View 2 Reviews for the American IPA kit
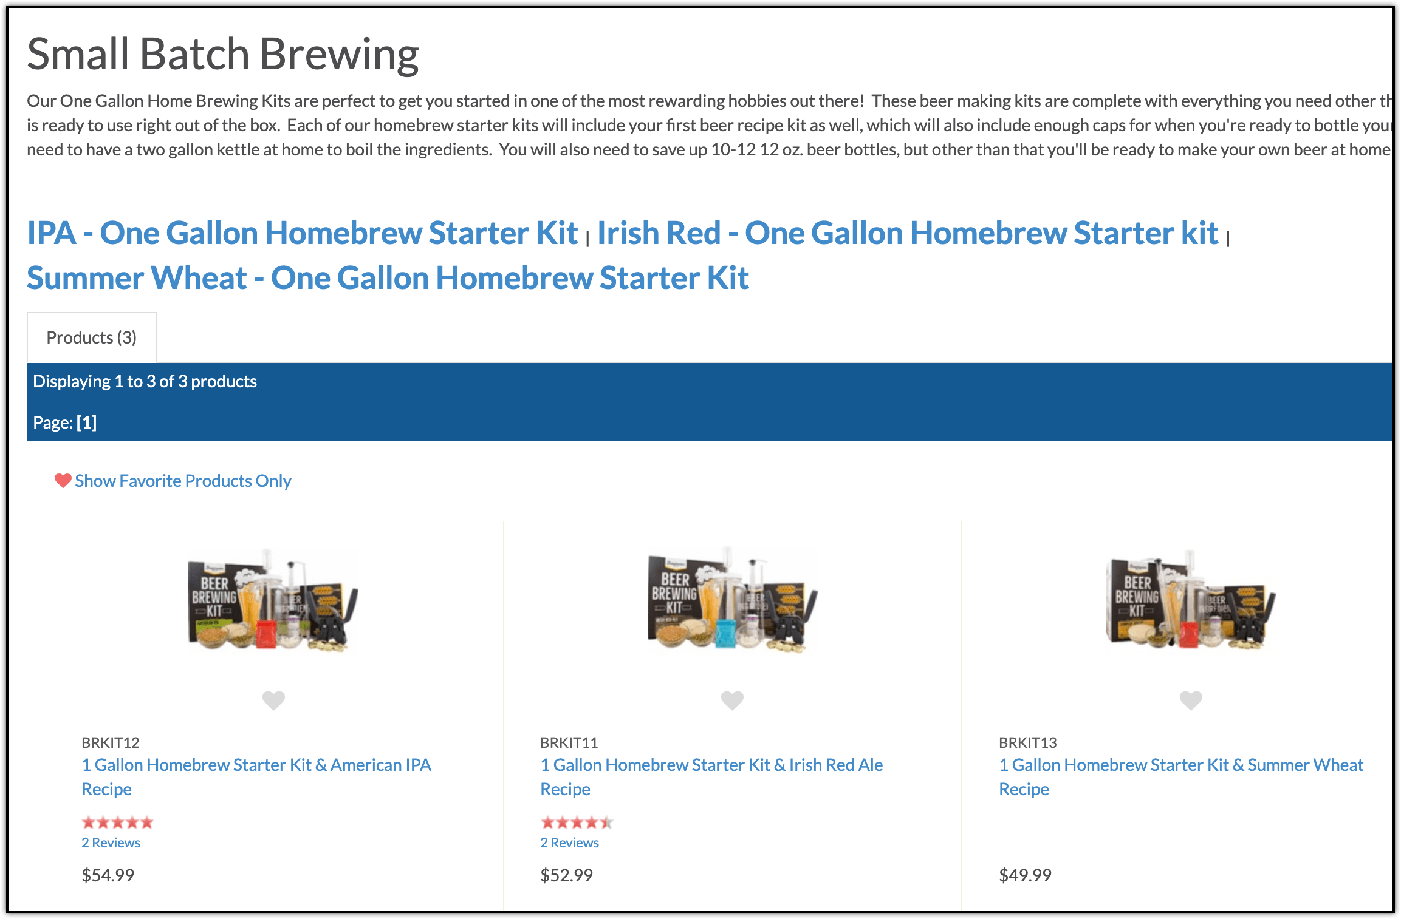The height and width of the screenshot is (919, 1401). tap(111, 843)
